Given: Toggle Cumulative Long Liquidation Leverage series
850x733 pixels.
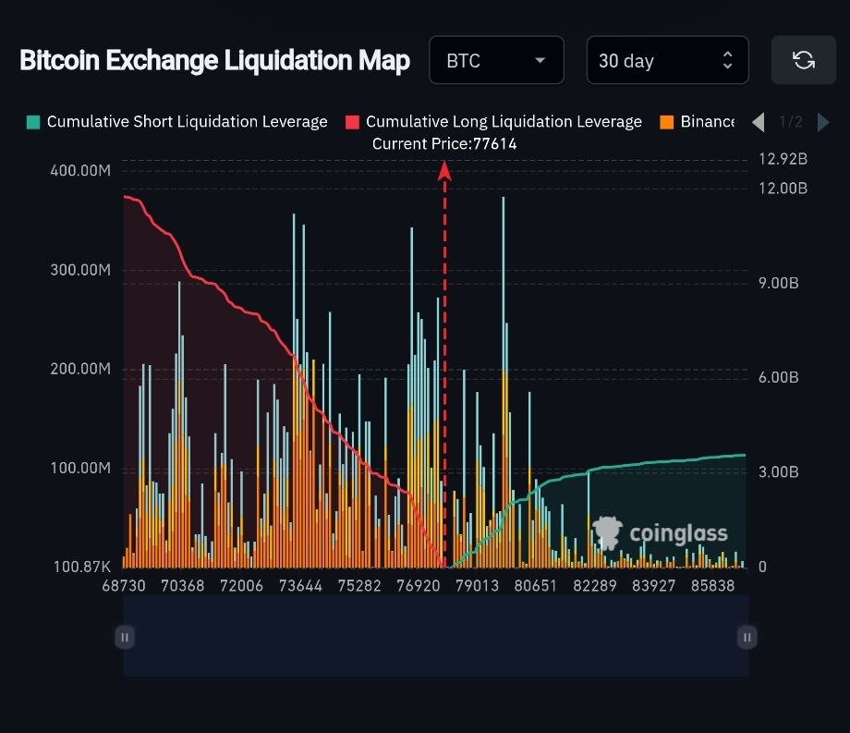Looking at the screenshot, I should click(504, 122).
